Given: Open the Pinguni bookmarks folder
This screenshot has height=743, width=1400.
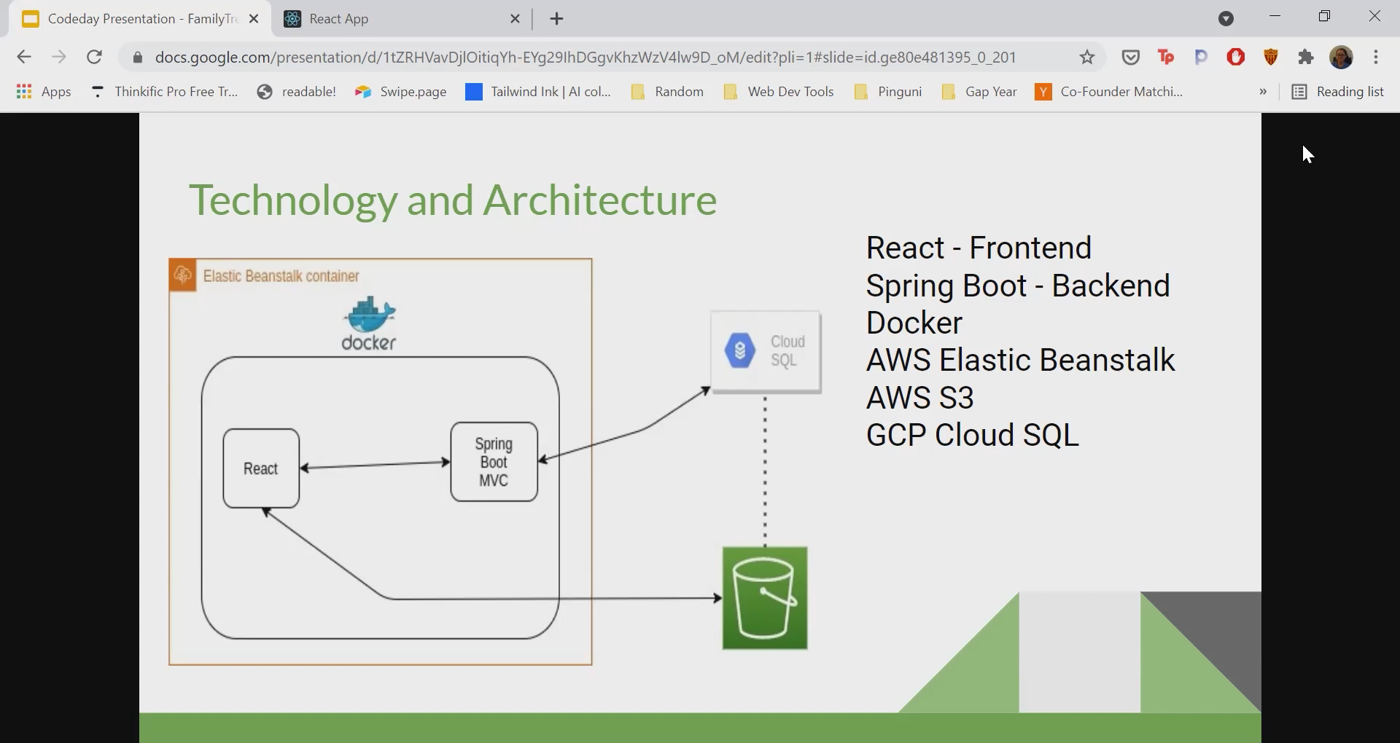Looking at the screenshot, I should point(888,91).
